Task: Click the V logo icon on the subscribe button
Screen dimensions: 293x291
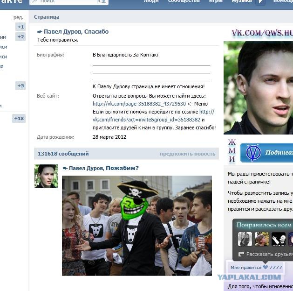Action: [x=253, y=153]
